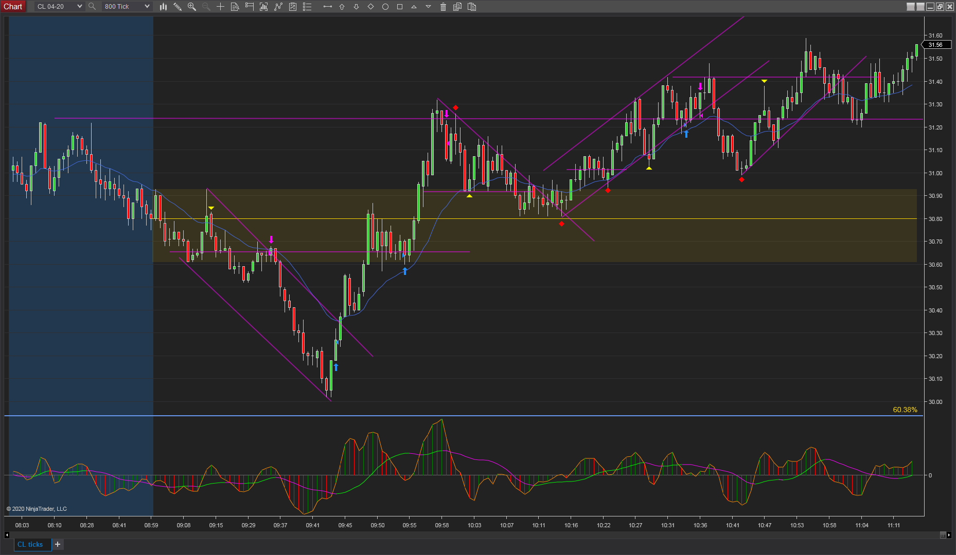Viewport: 956px width, 555px height.
Task: Select the diamond marker drawing tool
Action: 370,7
